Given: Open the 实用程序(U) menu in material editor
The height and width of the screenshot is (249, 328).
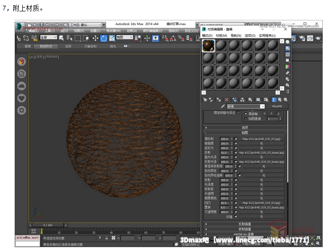Looking at the screenshot, I should tap(267, 36).
